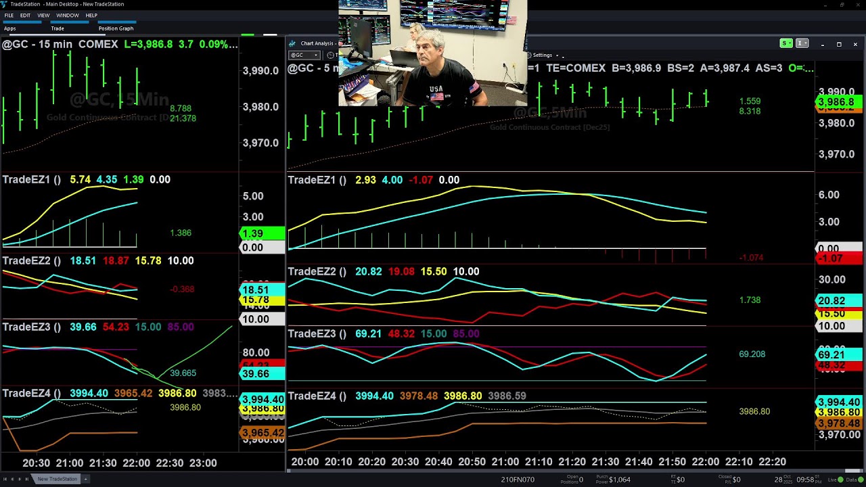
Task: Click the clock interval icon beside @GC symbol box
Action: pos(330,55)
